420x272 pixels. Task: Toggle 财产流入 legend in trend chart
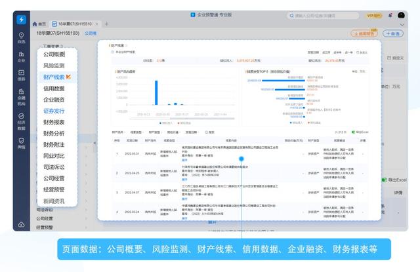(x=166, y=123)
